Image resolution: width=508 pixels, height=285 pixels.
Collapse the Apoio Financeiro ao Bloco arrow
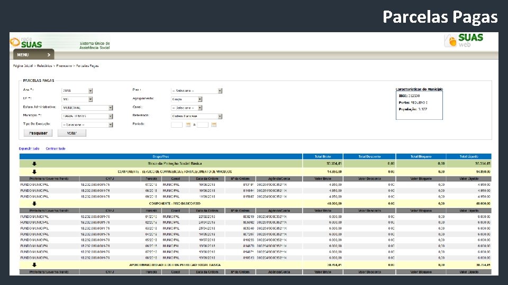point(34,265)
